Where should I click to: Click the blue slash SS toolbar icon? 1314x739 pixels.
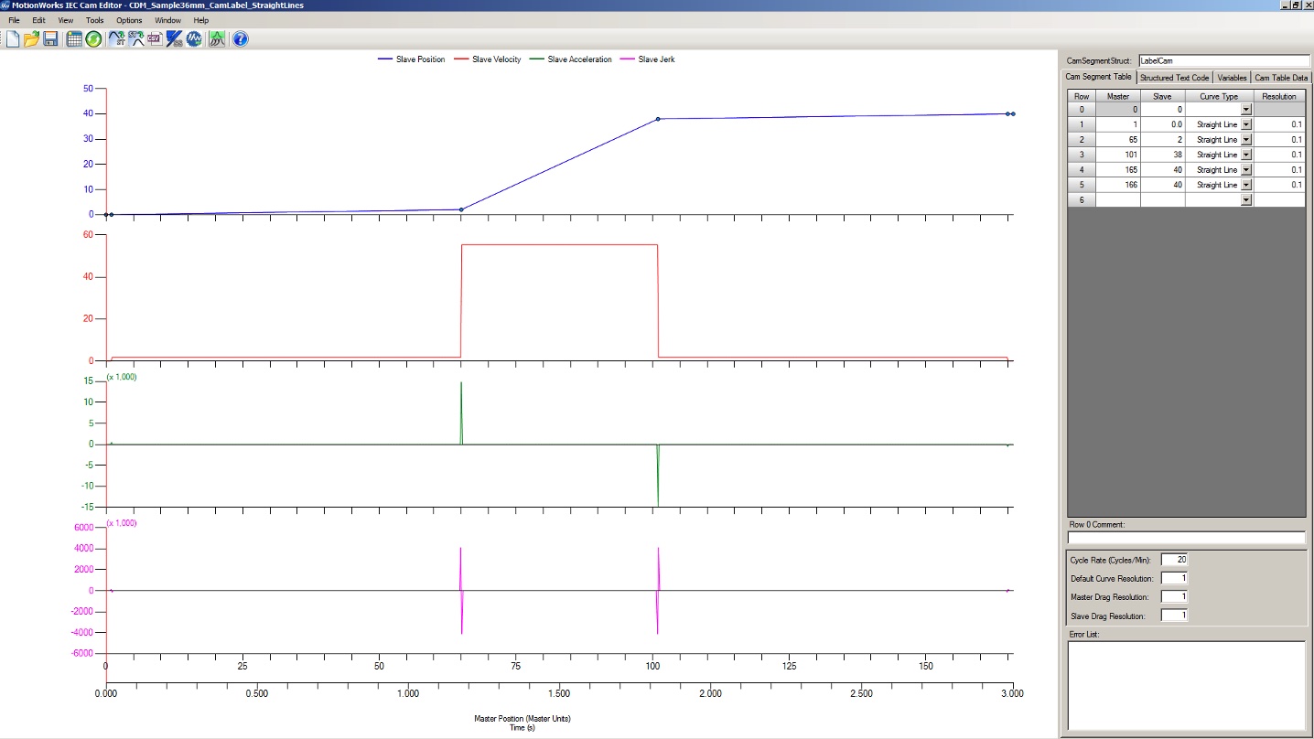[175, 38]
